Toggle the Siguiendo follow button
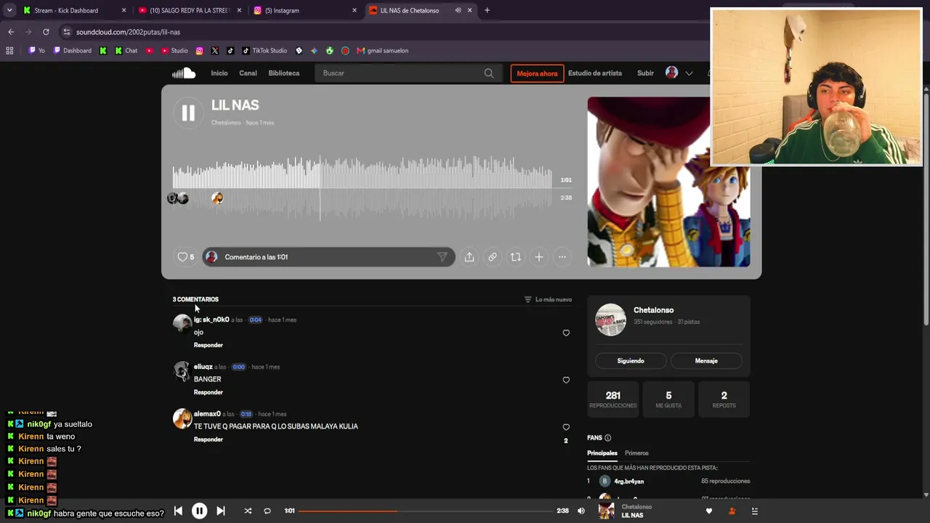The width and height of the screenshot is (930, 523). pos(631,360)
